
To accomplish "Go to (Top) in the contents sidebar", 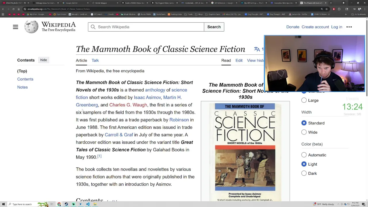I will [x=22, y=71].
